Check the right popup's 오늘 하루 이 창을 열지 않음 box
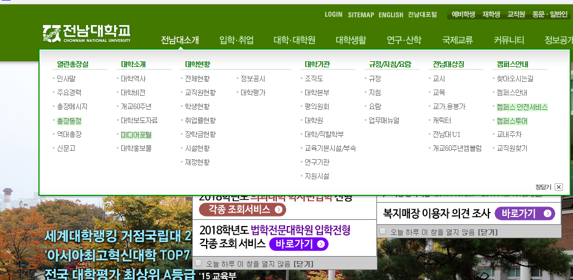 click(383, 231)
